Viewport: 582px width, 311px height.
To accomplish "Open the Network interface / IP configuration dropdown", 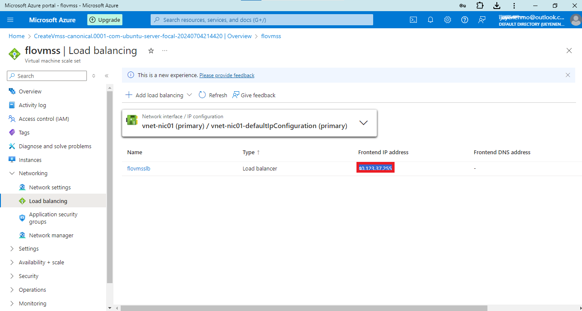I will click(x=249, y=123).
